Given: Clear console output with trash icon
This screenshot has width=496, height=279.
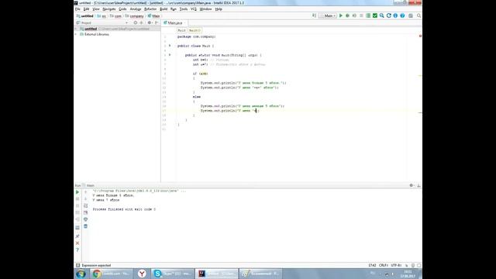Looking at the screenshot, I should (86, 226).
